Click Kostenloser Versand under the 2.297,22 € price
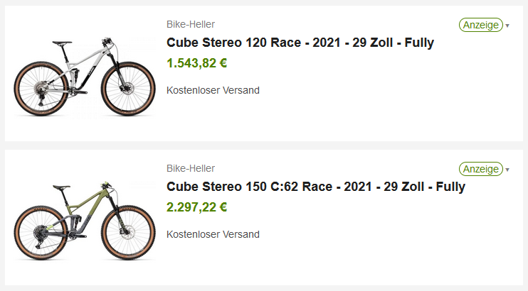Image resolution: width=528 pixels, height=291 pixels. (213, 234)
